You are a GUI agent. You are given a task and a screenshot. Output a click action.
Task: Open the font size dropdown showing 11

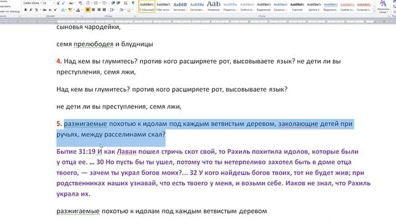coord(54,3)
